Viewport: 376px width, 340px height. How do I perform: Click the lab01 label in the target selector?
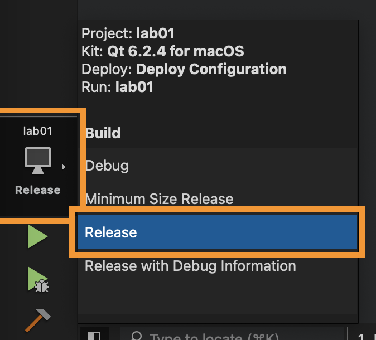pos(37,131)
